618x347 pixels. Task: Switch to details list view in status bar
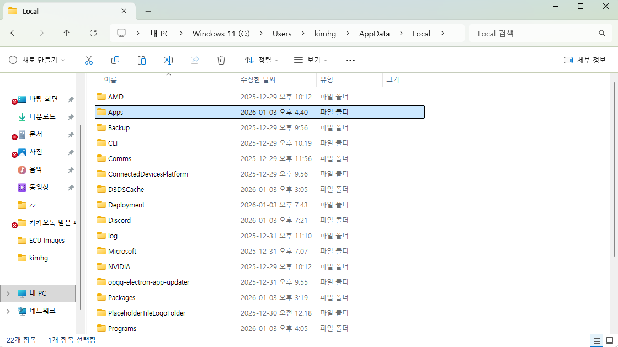pos(596,340)
